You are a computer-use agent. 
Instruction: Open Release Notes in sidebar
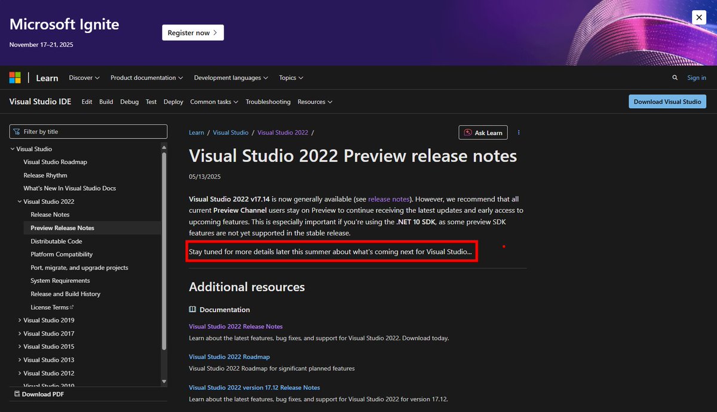tap(50, 215)
